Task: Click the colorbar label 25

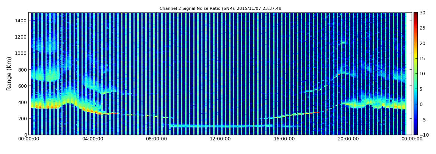Action: tap(423, 28)
